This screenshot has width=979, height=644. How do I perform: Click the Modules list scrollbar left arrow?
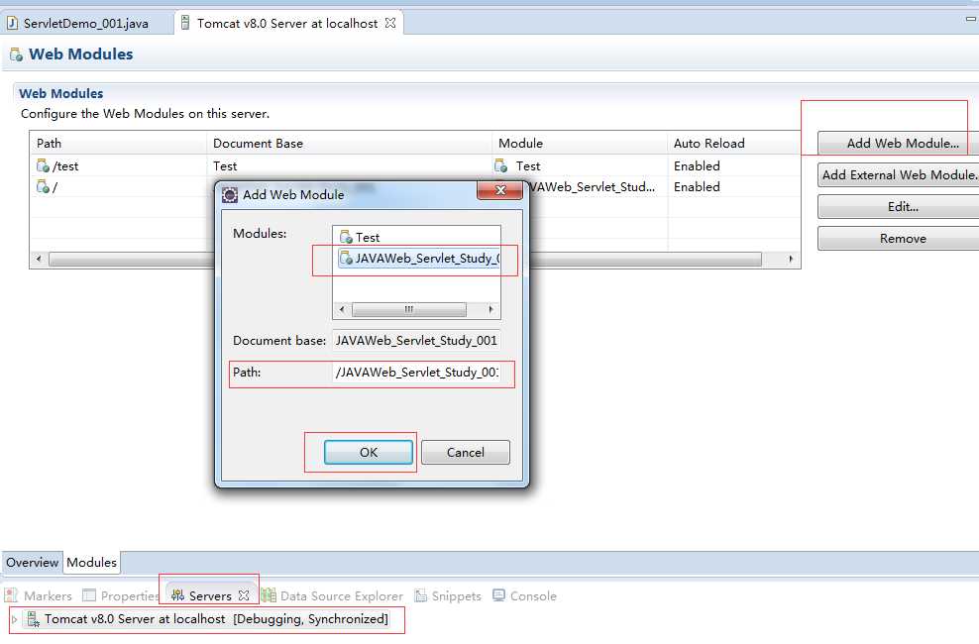click(342, 309)
